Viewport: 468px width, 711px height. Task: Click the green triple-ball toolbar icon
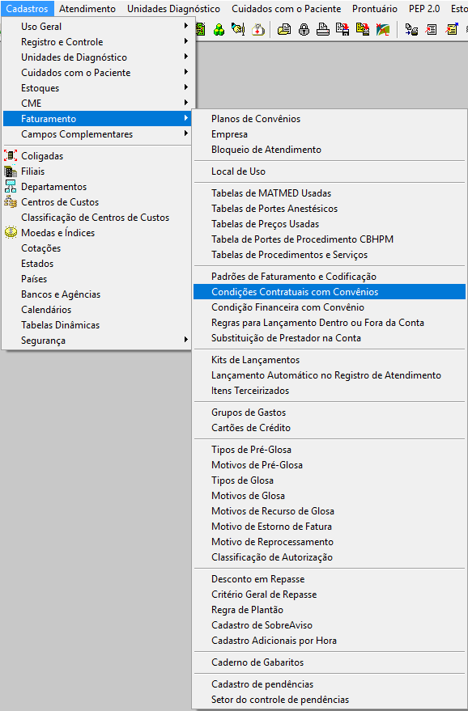(219, 30)
